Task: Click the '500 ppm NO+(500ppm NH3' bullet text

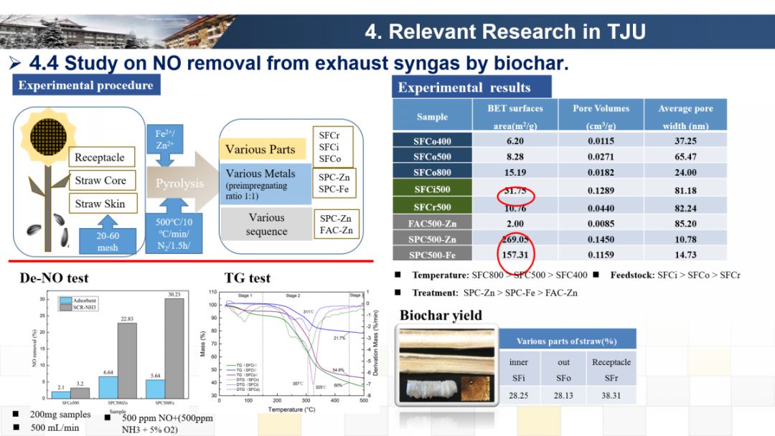Action: pyautogui.click(x=167, y=424)
